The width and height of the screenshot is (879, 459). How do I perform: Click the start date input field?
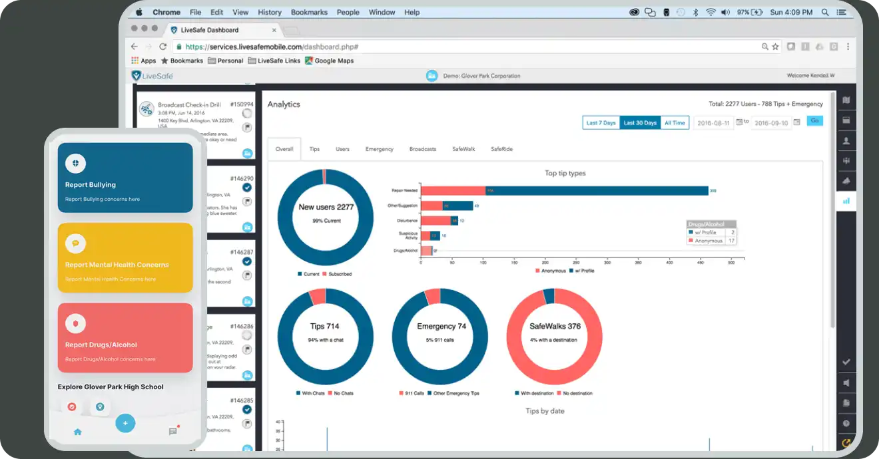713,123
